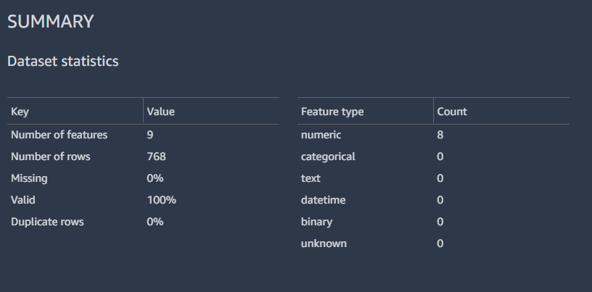The width and height of the screenshot is (592, 292).
Task: Click the Count column header
Action: click(x=452, y=112)
